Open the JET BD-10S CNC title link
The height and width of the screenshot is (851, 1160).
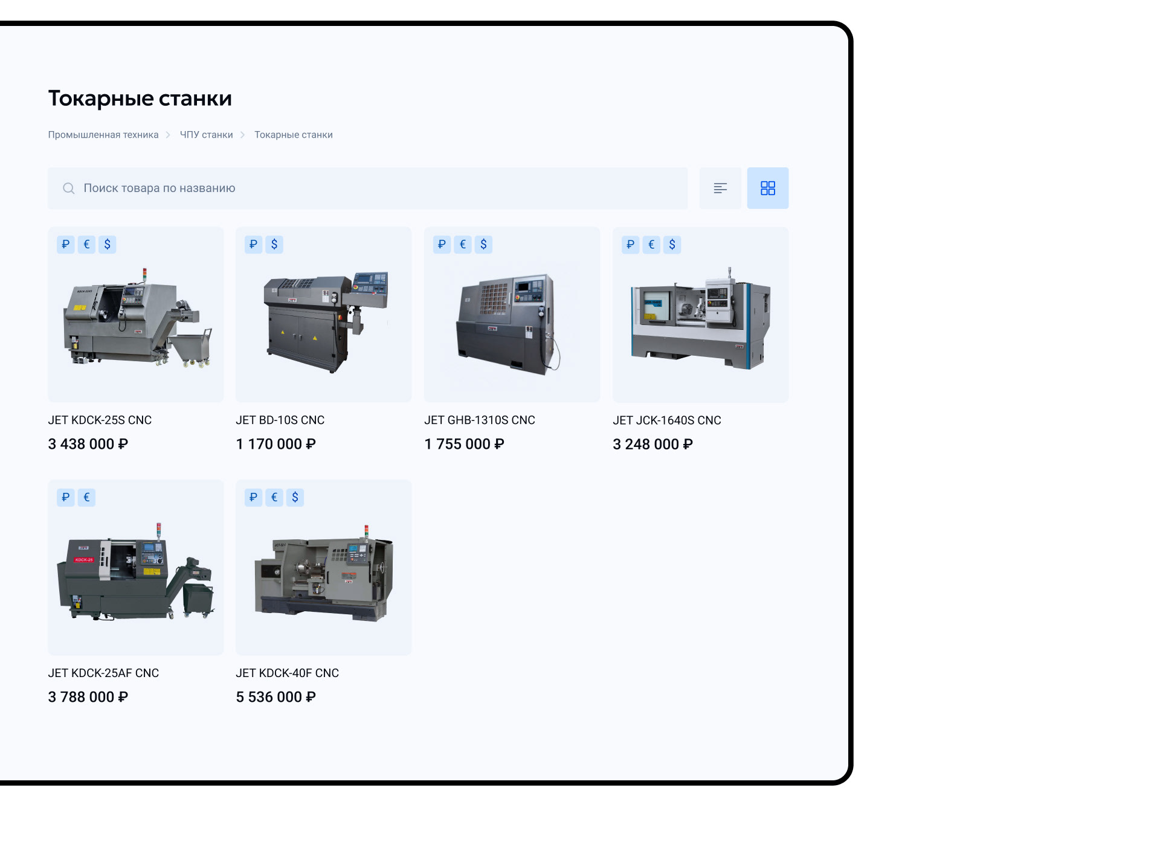point(280,420)
